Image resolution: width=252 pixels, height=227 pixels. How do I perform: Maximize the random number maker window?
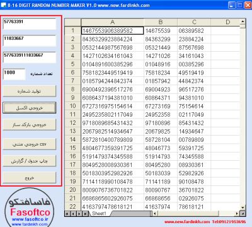pos(239,5)
